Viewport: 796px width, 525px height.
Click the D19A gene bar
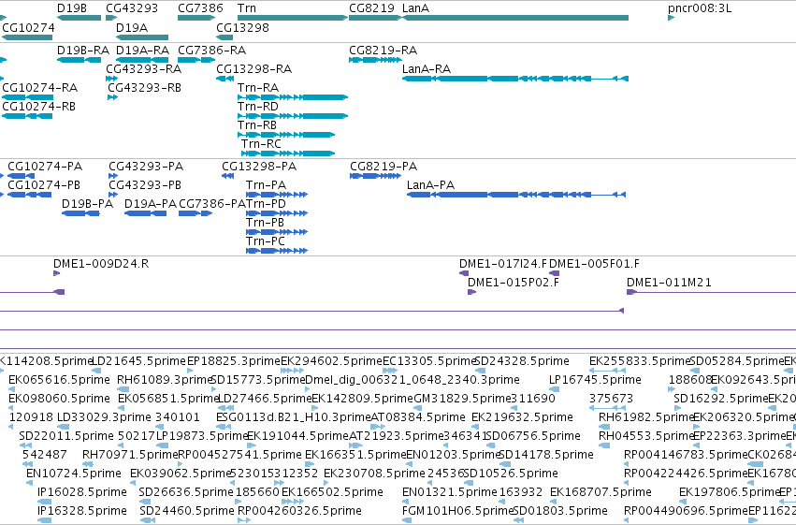click(142, 37)
